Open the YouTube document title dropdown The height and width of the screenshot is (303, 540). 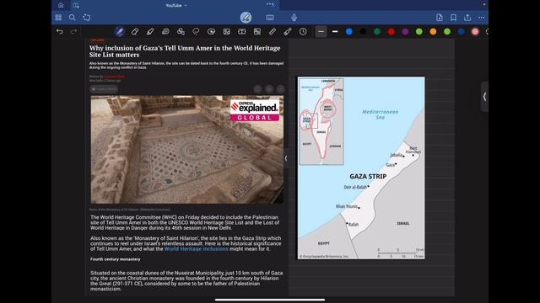click(176, 6)
